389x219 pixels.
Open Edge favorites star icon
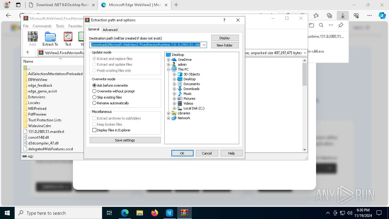coord(316,16)
